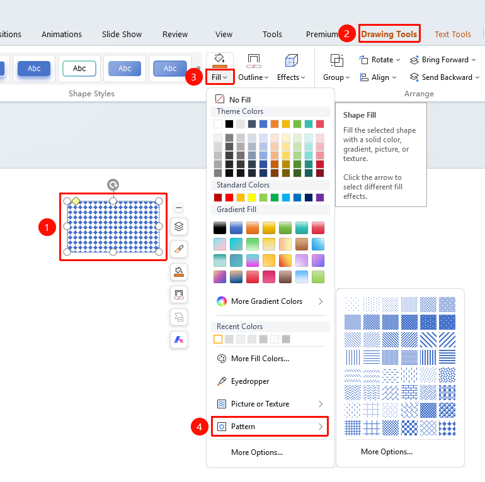Click the Group icon in Arrange

coord(336,60)
